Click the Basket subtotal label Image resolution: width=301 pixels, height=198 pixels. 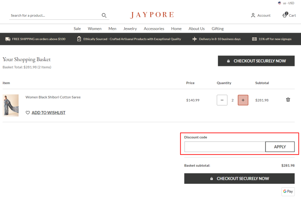pyautogui.click(x=197, y=166)
